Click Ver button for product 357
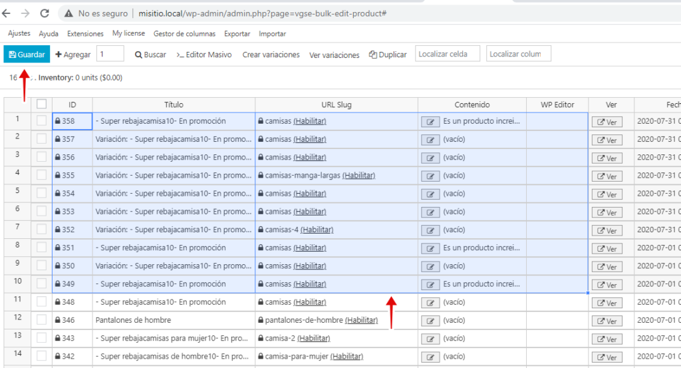Screen dimensions: 681x368 [607, 140]
